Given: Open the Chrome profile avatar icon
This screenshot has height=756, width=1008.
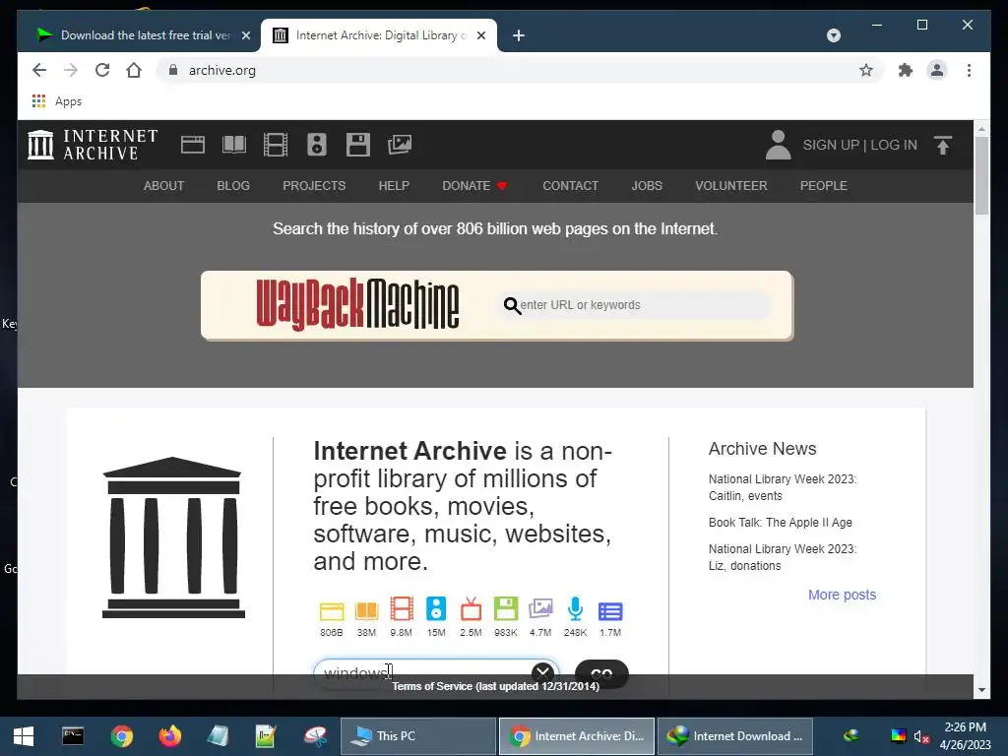Looking at the screenshot, I should pyautogui.click(x=937, y=70).
